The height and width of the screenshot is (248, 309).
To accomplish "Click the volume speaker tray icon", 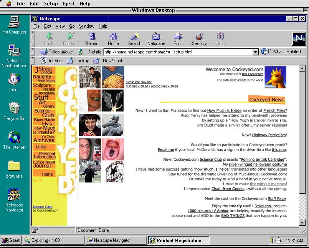I will (272, 240).
